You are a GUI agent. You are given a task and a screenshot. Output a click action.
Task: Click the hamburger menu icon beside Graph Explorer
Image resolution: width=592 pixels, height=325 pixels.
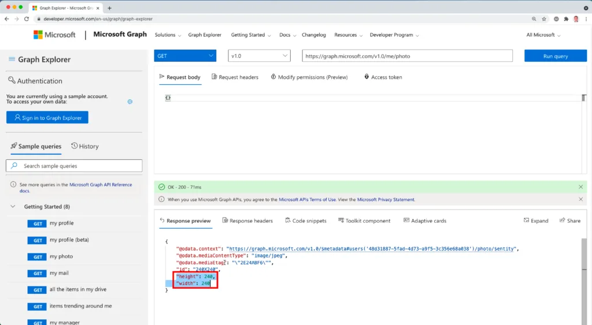tap(12, 59)
